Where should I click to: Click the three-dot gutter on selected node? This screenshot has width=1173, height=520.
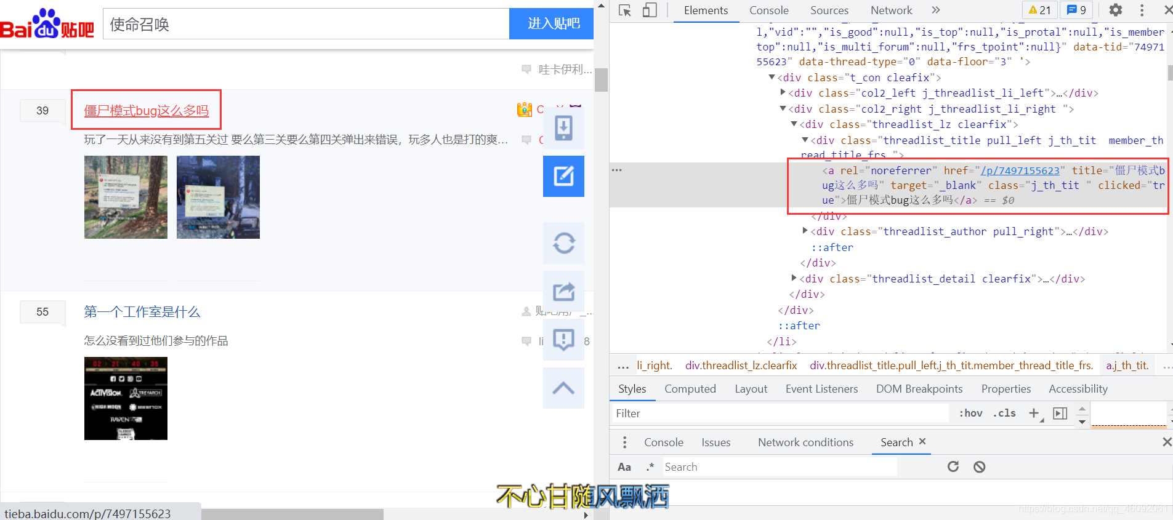[x=617, y=170]
